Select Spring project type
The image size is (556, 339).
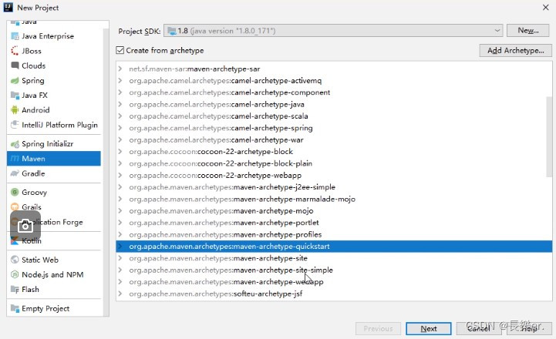point(54,80)
